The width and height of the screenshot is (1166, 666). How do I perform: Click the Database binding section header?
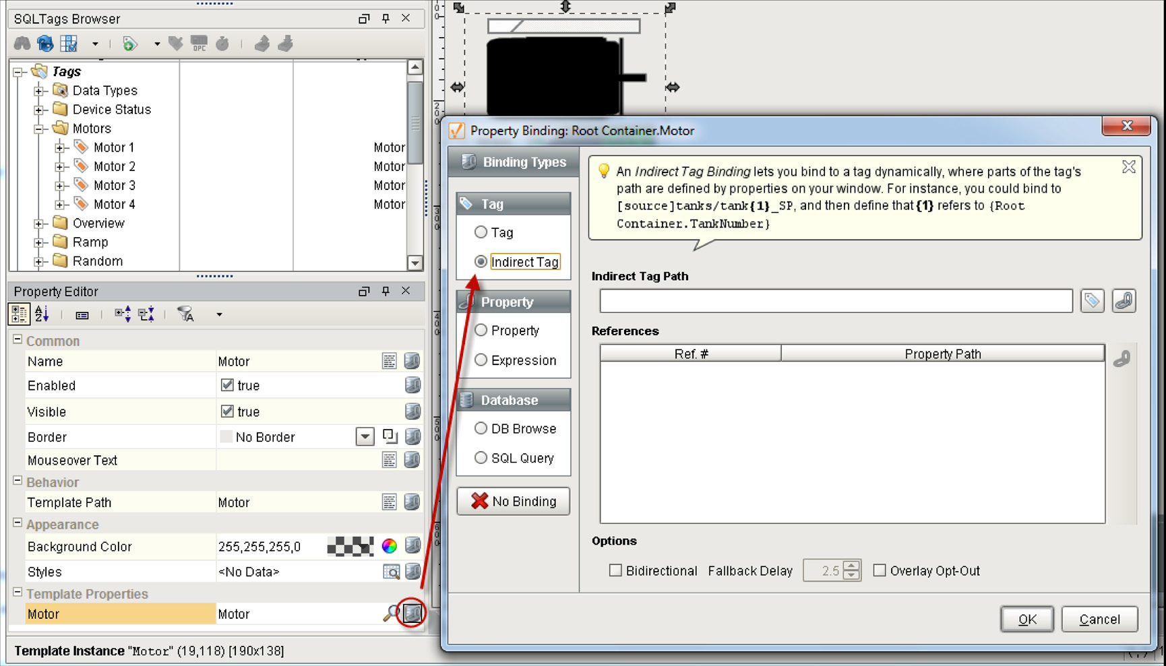pyautogui.click(x=514, y=400)
